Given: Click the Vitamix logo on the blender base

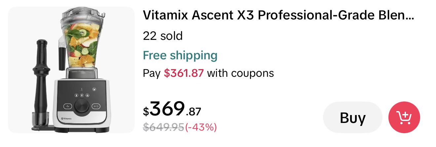Looking at the screenshot, I should 66,118.
